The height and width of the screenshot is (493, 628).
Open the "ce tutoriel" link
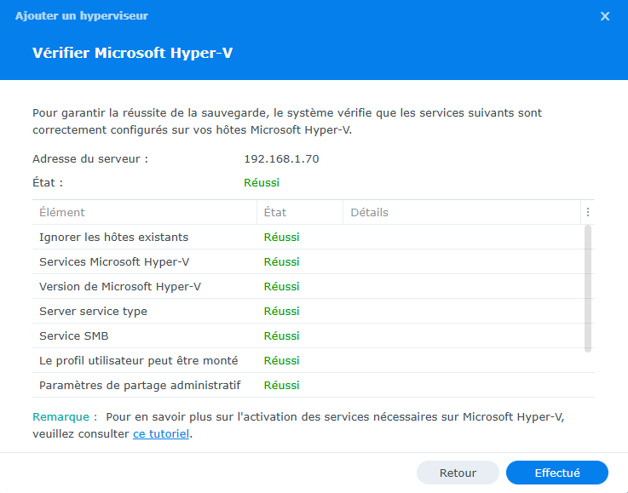(161, 433)
